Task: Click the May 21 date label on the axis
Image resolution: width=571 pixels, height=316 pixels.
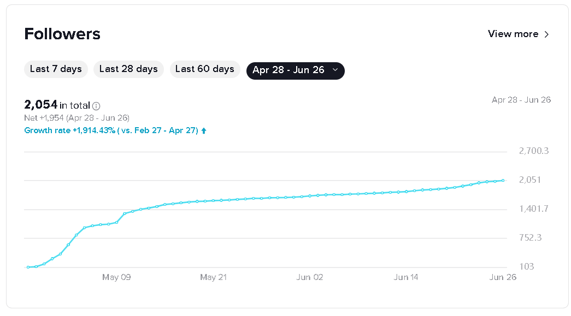Action: (213, 277)
